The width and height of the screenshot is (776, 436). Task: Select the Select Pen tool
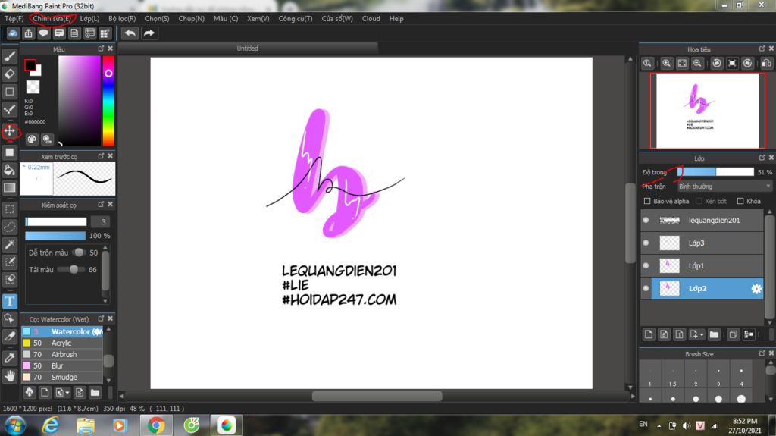(9, 262)
